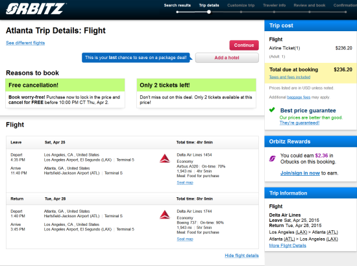Click the Delta logo on the return flight
357x266 pixels.
165,215
